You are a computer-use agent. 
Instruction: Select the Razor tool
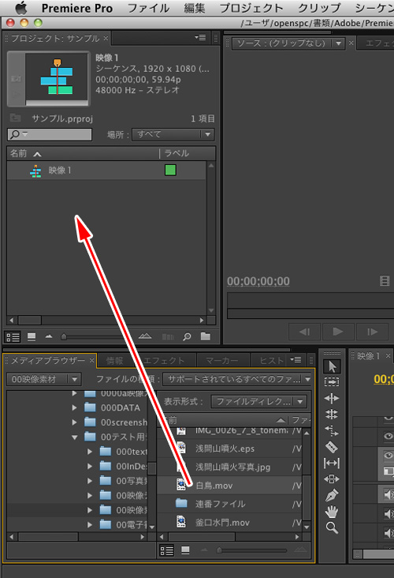332,447
